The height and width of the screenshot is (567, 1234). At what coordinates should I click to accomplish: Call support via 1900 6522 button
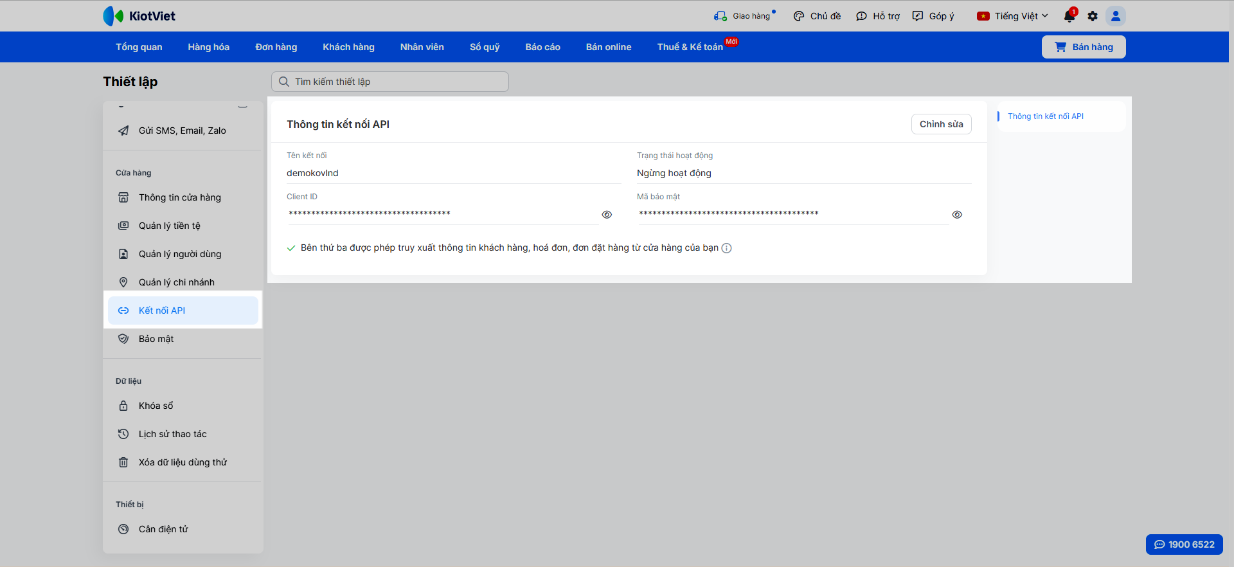1185,544
